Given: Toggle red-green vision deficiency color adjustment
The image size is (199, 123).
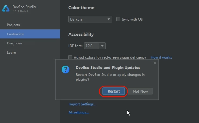Looking at the screenshot, I should click(70, 57).
